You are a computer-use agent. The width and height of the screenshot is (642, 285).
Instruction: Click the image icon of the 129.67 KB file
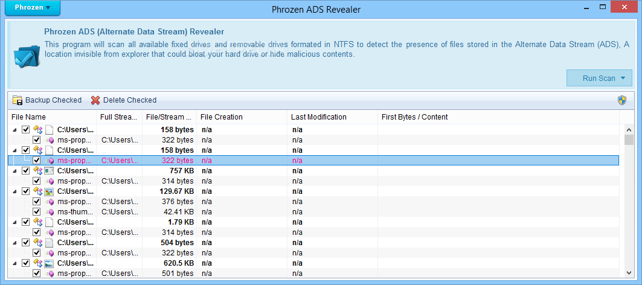[49, 191]
